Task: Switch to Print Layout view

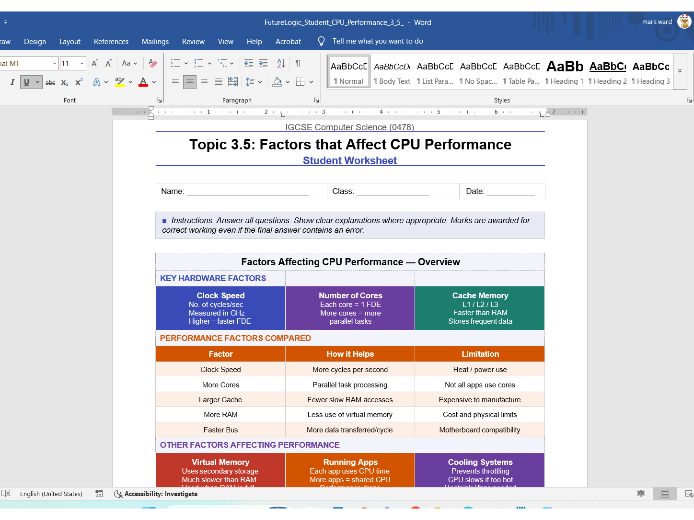Action: (x=665, y=494)
